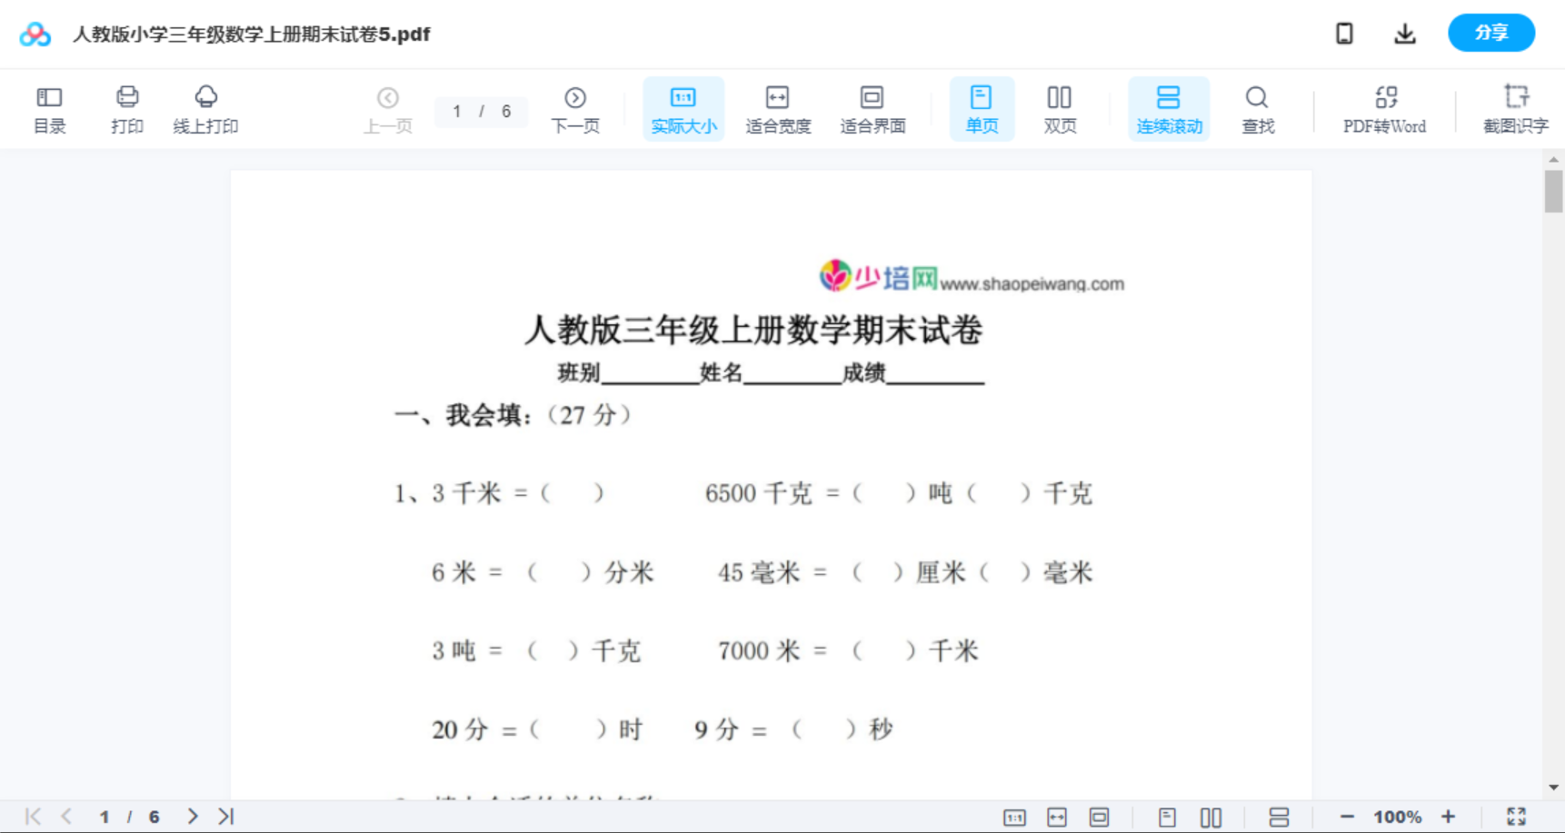Click the 分享 share button

pos(1491,33)
